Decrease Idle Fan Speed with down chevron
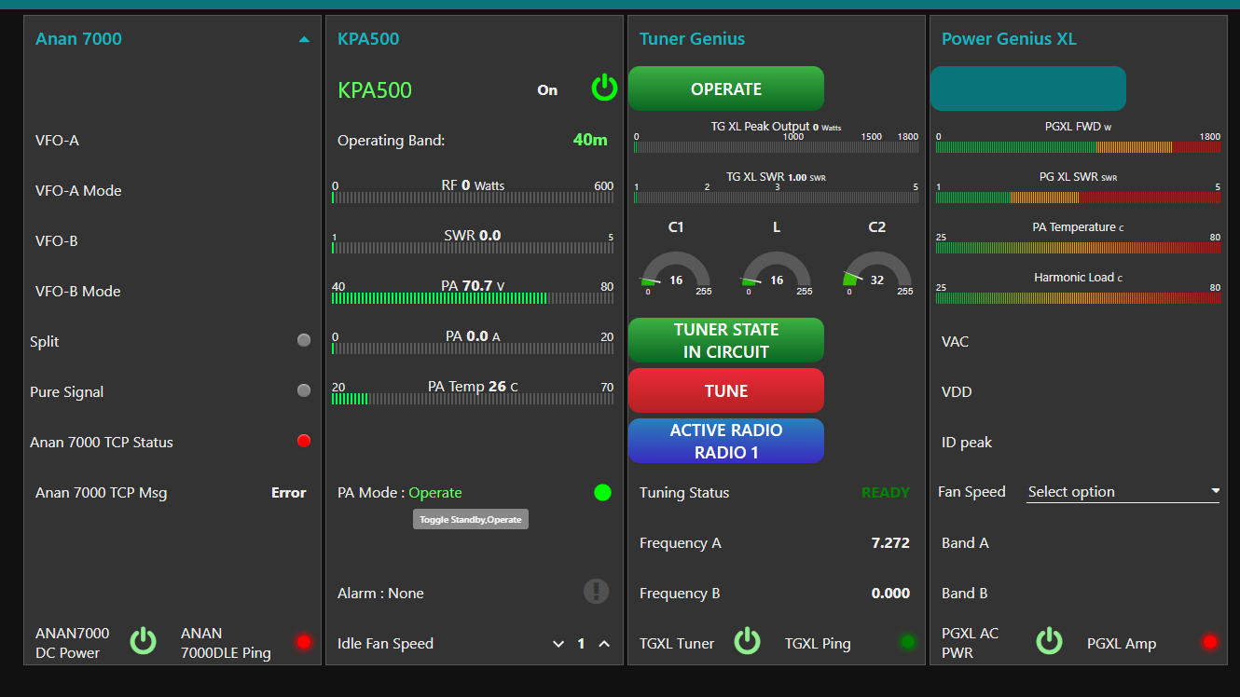This screenshot has height=697, width=1240. (558, 644)
